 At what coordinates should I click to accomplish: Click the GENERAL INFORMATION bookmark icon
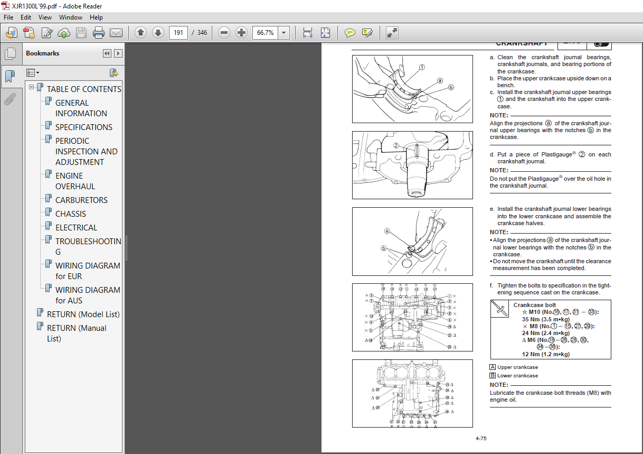click(x=49, y=101)
